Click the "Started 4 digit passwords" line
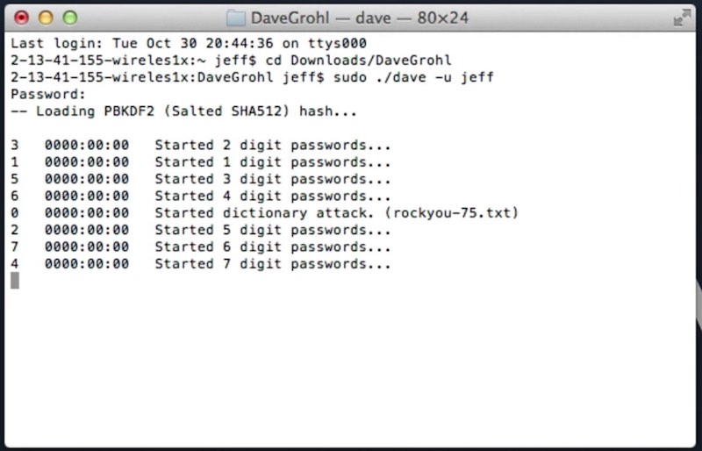The width and height of the screenshot is (702, 451). (x=272, y=196)
